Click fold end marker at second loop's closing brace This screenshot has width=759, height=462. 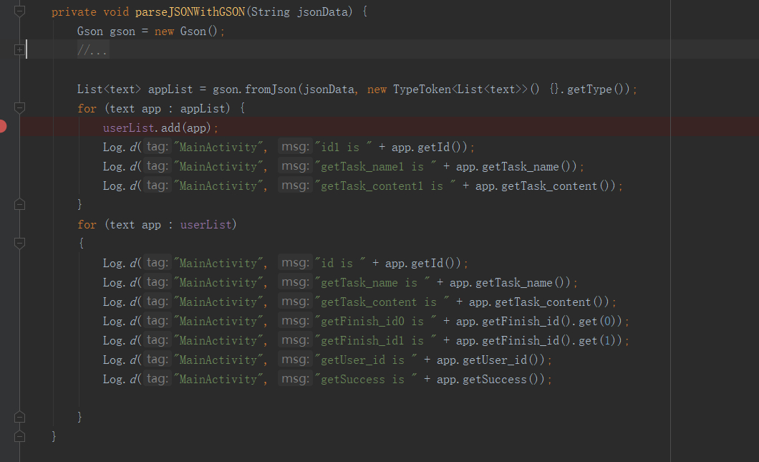(x=19, y=417)
